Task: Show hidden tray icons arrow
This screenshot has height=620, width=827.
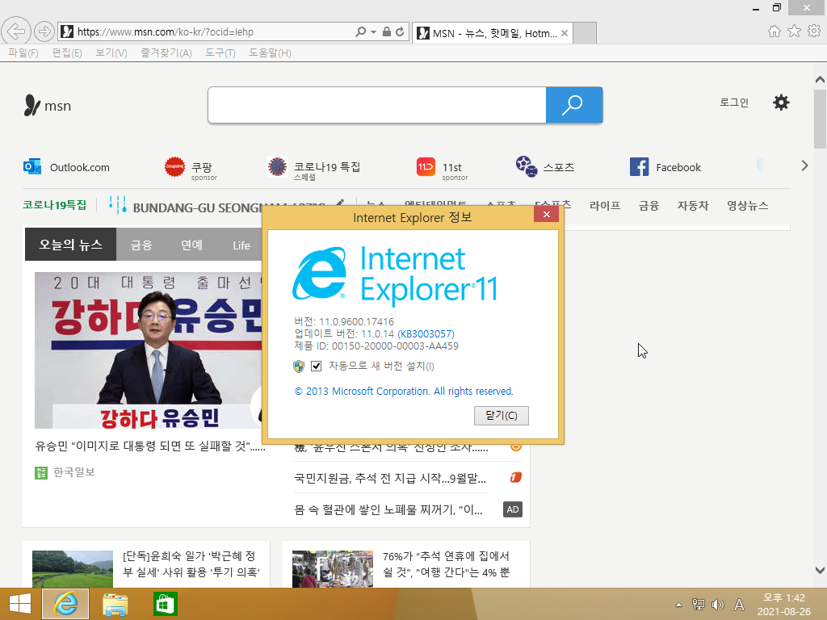Action: click(x=678, y=605)
